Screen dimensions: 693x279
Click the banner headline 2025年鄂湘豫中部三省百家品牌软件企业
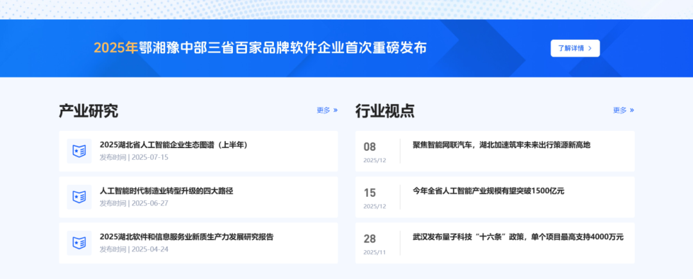[x=260, y=48]
